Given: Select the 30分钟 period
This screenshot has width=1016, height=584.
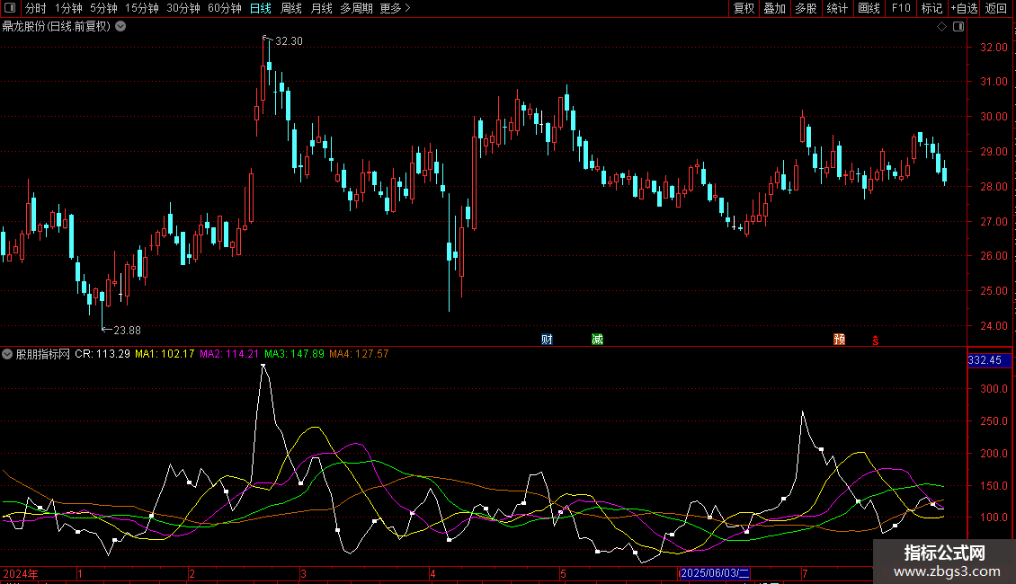Looking at the screenshot, I should click(x=183, y=8).
